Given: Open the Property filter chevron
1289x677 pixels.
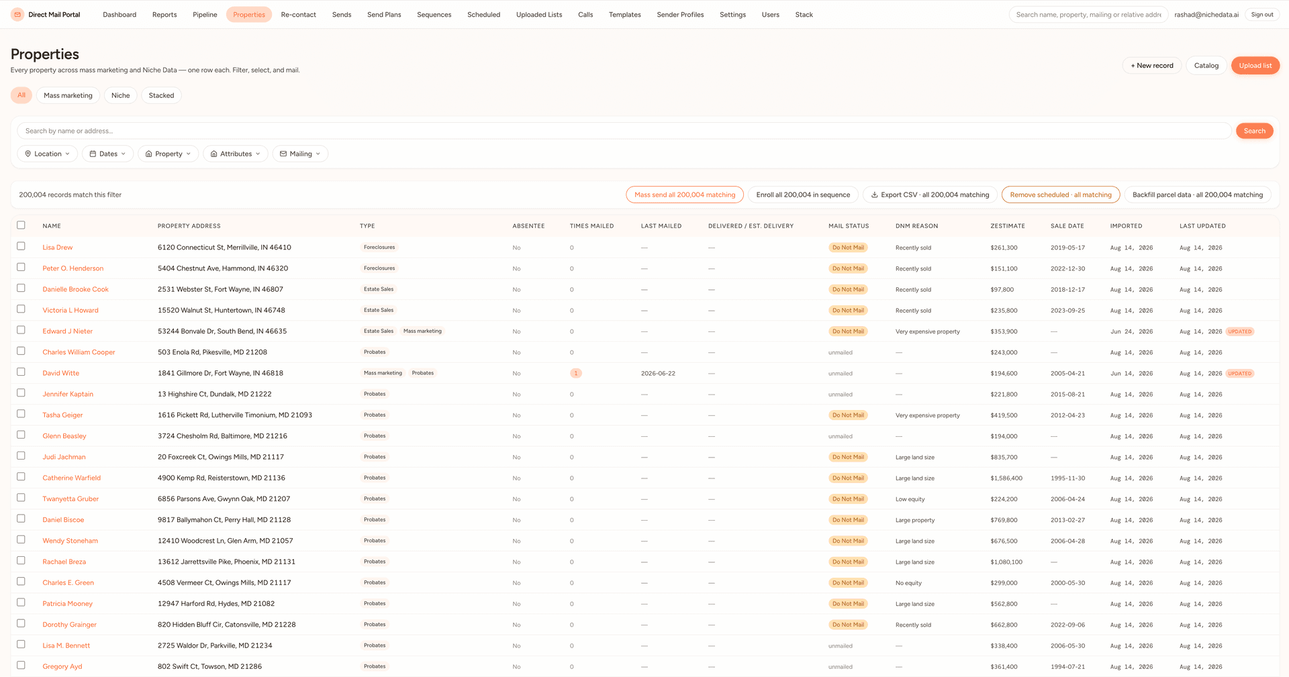Looking at the screenshot, I should pos(189,154).
